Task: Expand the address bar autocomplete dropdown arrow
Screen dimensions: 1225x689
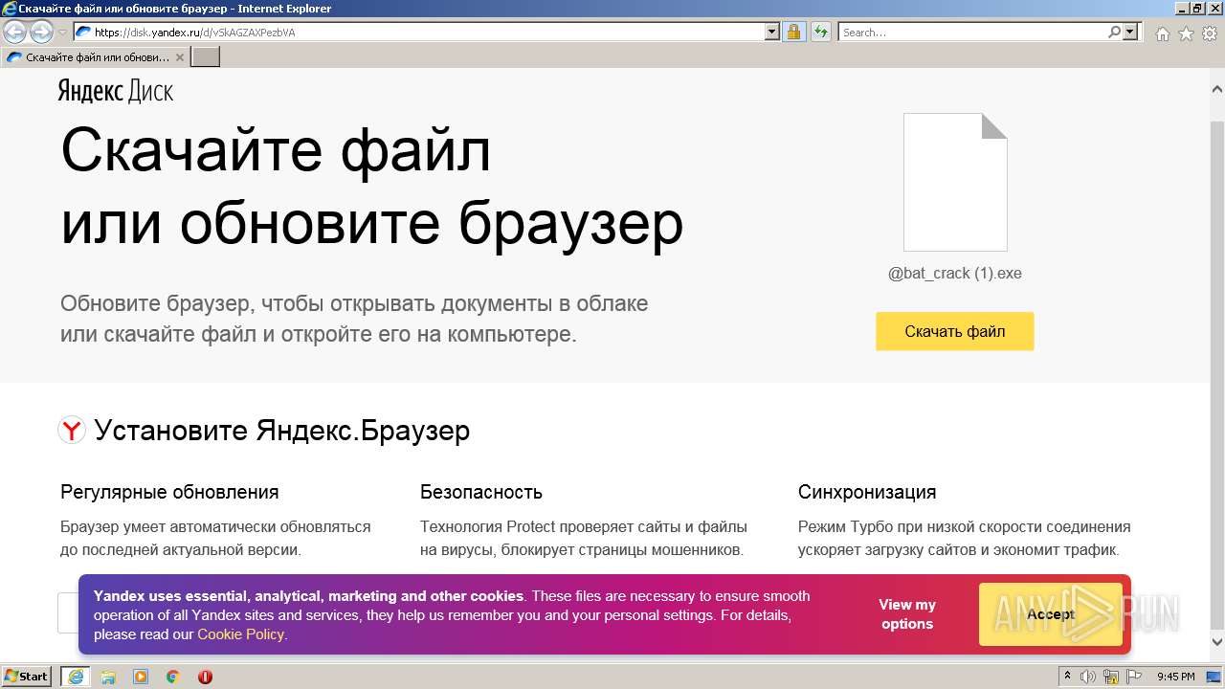Action: pyautogui.click(x=772, y=32)
